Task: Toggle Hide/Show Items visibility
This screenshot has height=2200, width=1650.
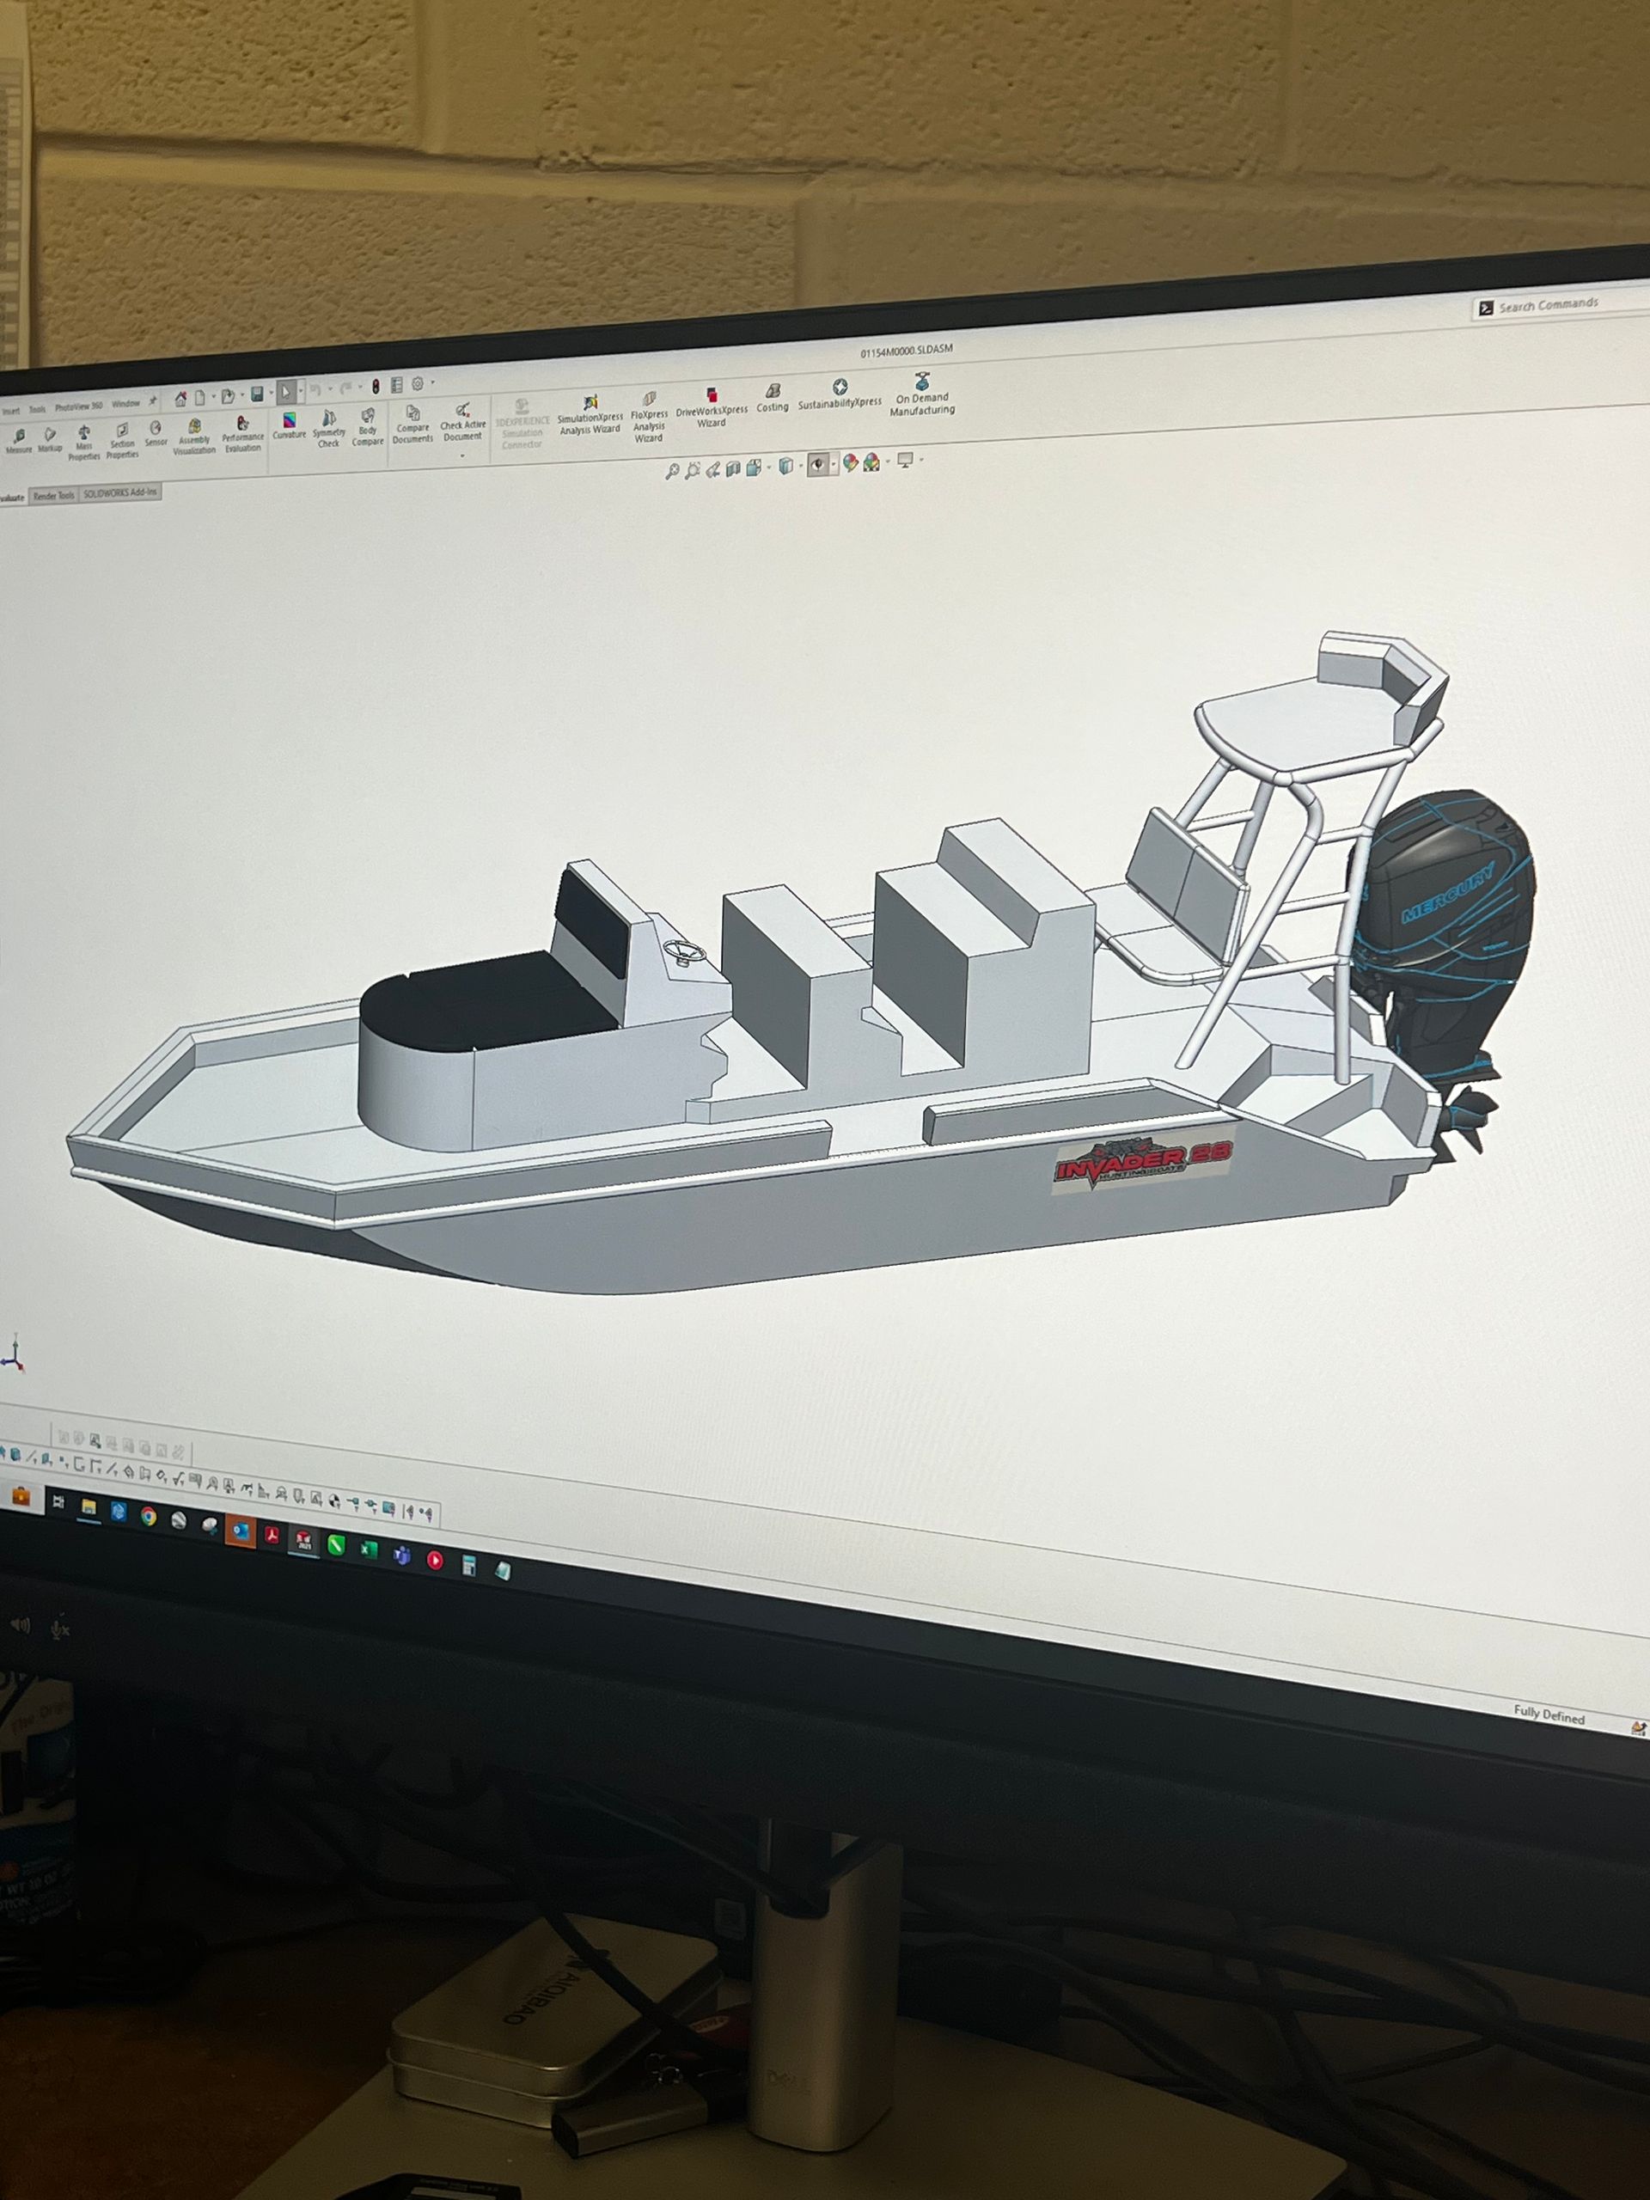Action: [x=818, y=464]
